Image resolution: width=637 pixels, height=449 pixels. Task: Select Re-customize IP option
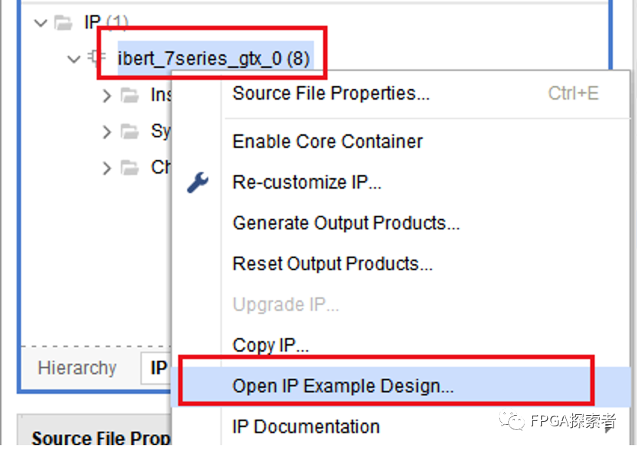coord(306,182)
